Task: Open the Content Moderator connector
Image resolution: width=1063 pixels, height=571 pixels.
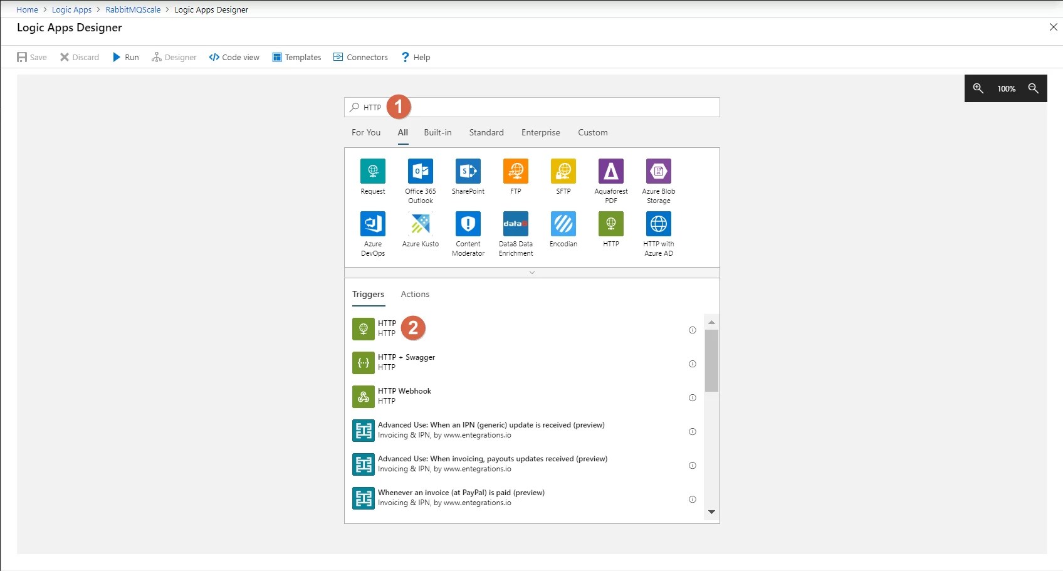Action: coord(468,224)
